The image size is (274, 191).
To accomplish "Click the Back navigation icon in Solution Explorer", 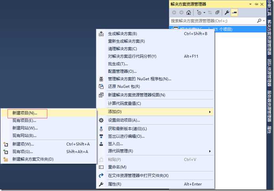I will (174, 13).
